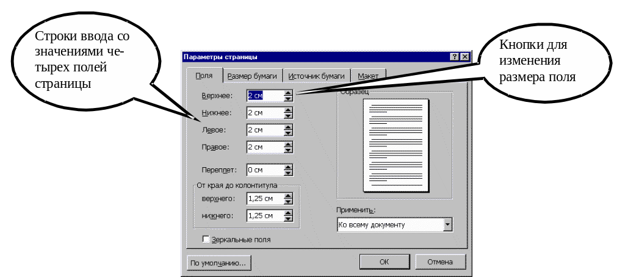This screenshot has width=625, height=277.
Task: Click the Левое margin input field
Action: click(x=265, y=130)
